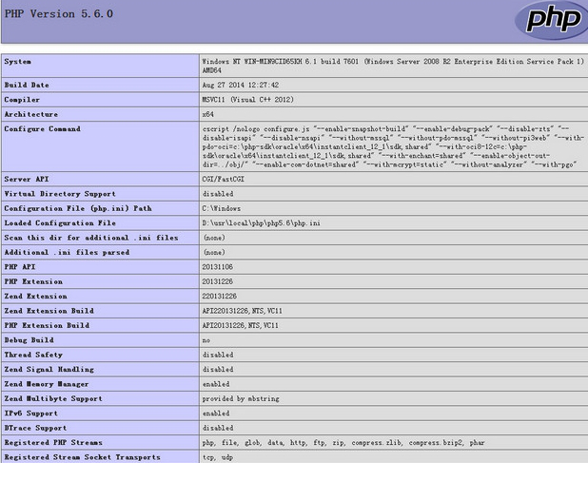
Task: Click the Build Date label
Action: coord(27,85)
